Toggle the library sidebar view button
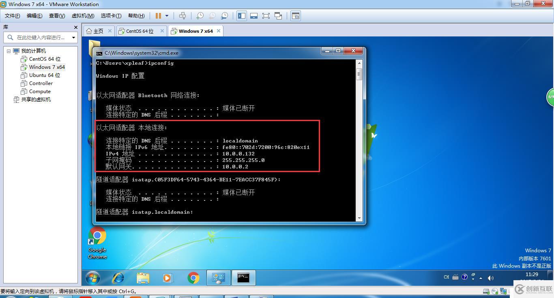This screenshot has height=298, width=554. (x=242, y=16)
